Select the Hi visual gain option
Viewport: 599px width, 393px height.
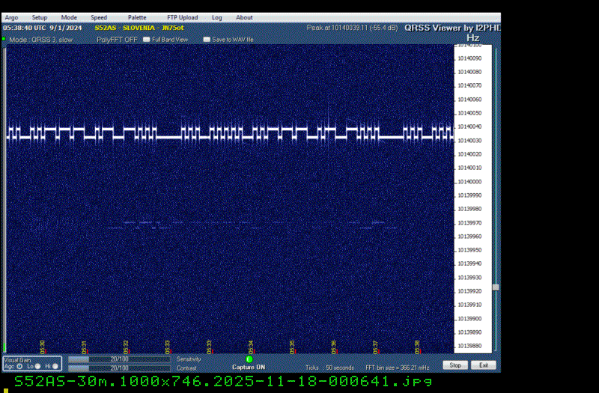coord(55,366)
